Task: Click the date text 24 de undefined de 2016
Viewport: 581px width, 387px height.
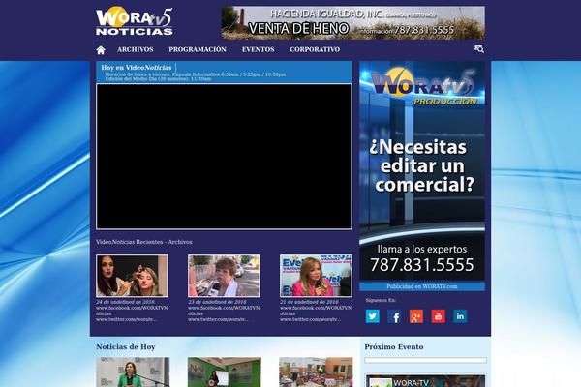Action: (125, 302)
